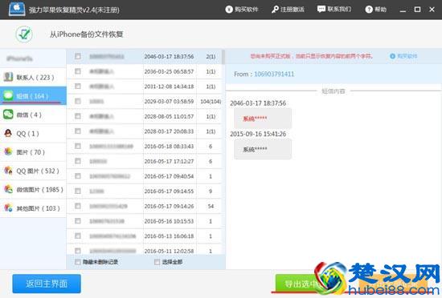
Task: Click the sender number 106903791411
Action: click(x=274, y=74)
